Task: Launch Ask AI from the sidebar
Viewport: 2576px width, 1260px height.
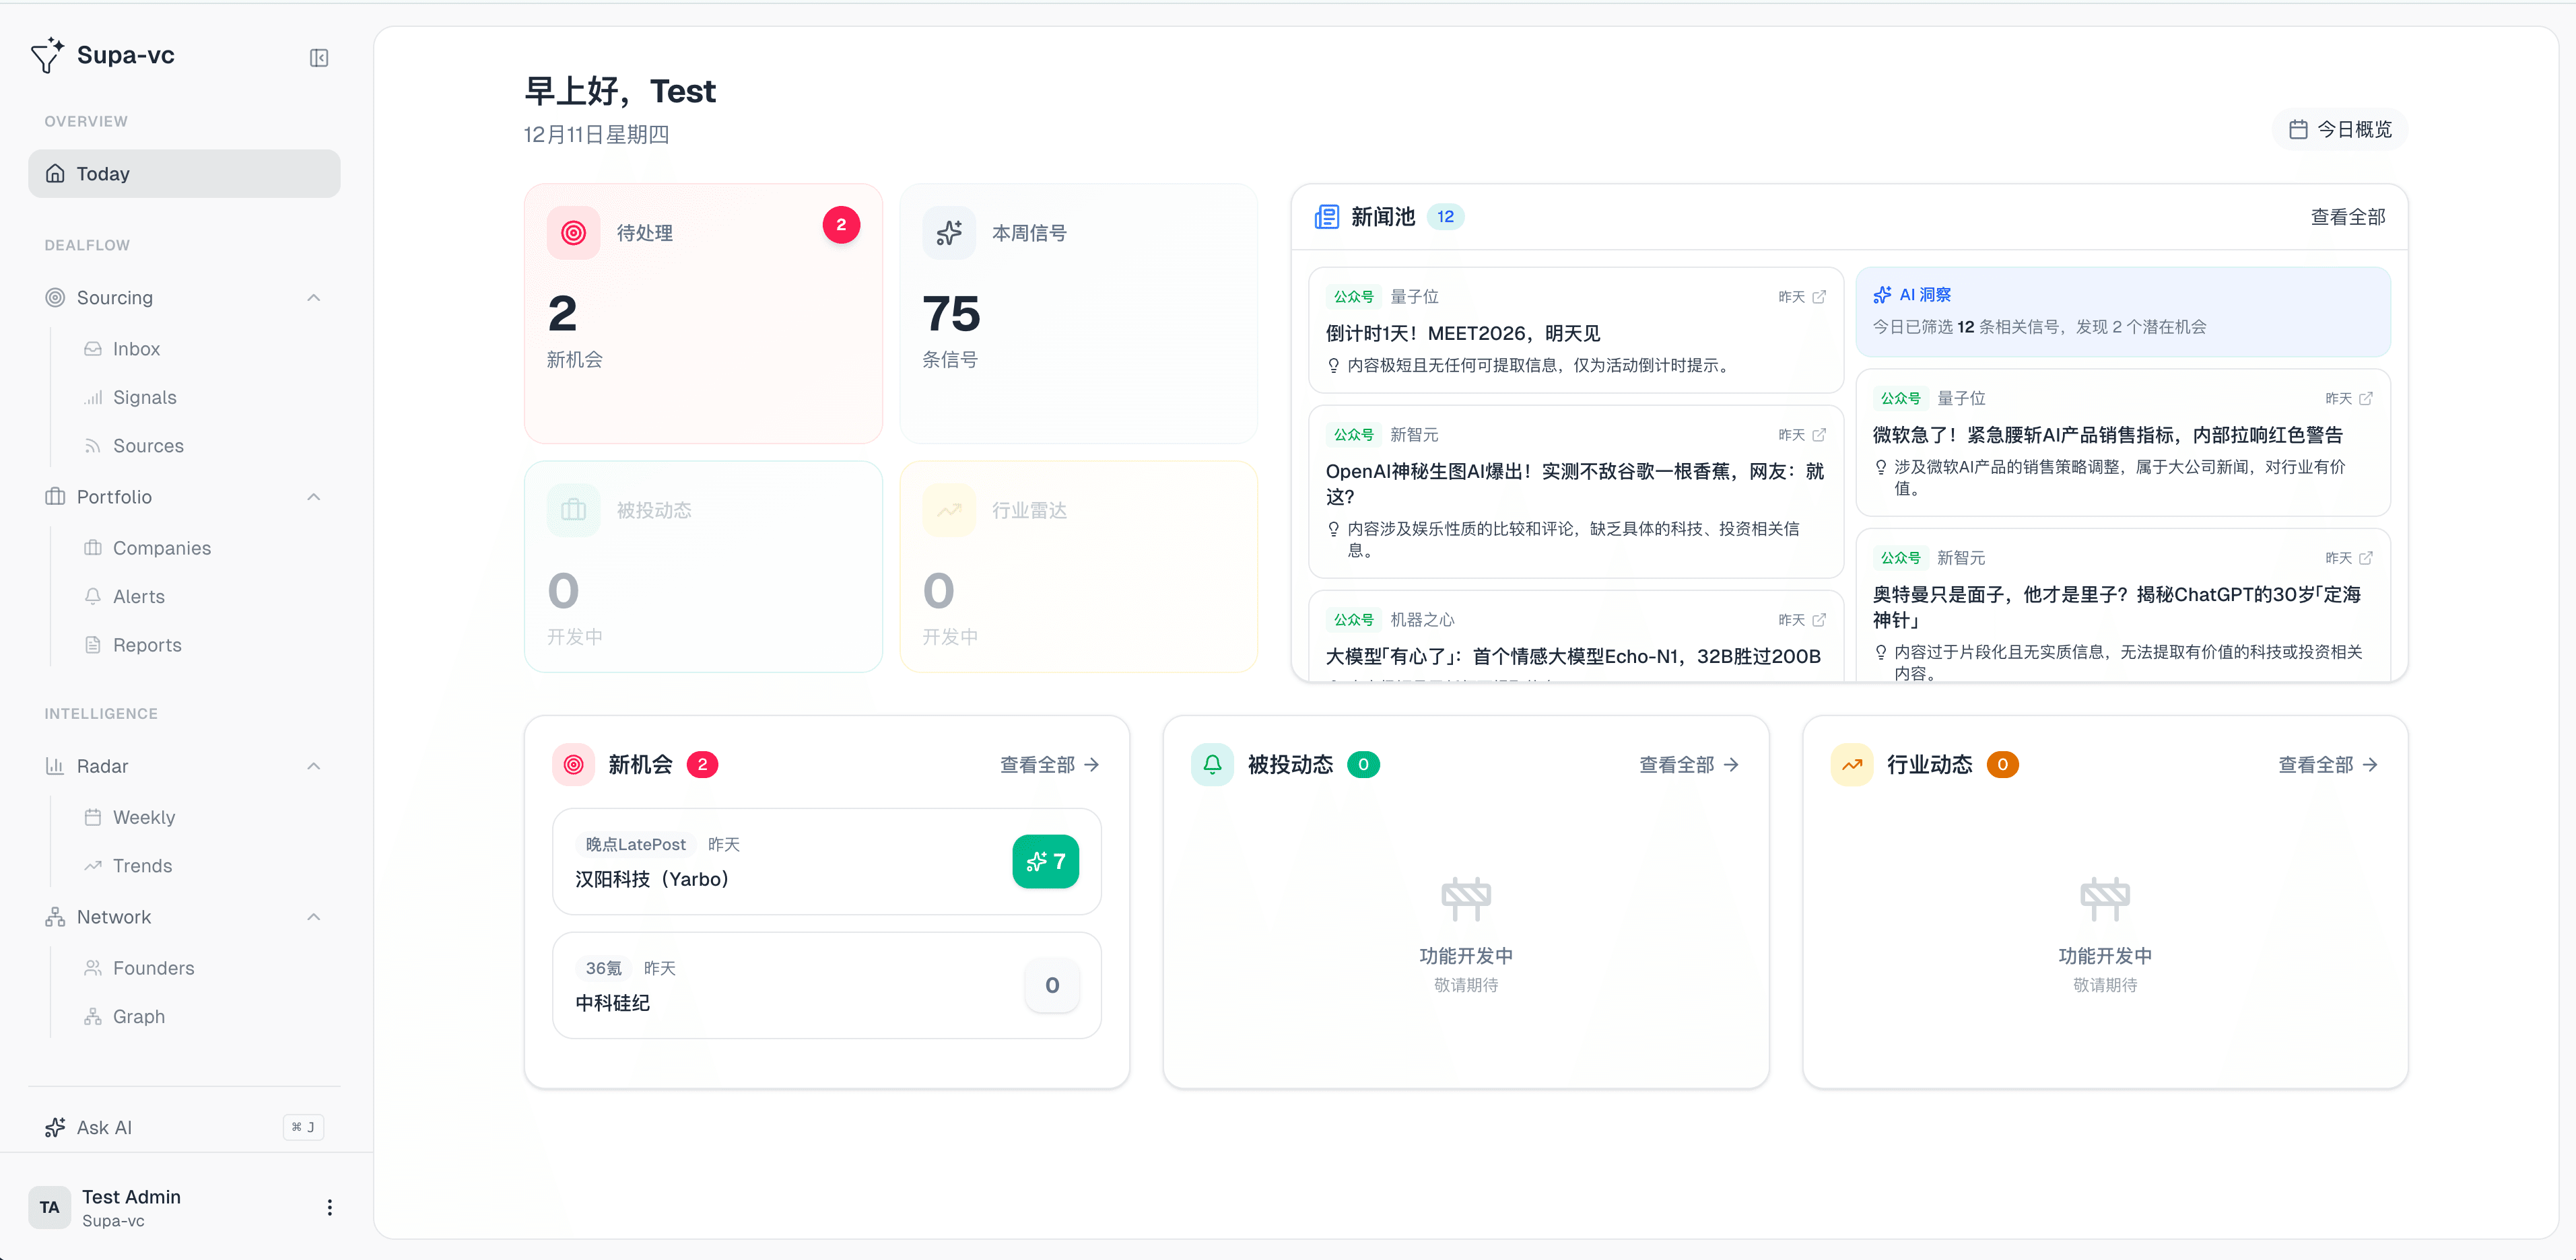Action: point(103,1127)
